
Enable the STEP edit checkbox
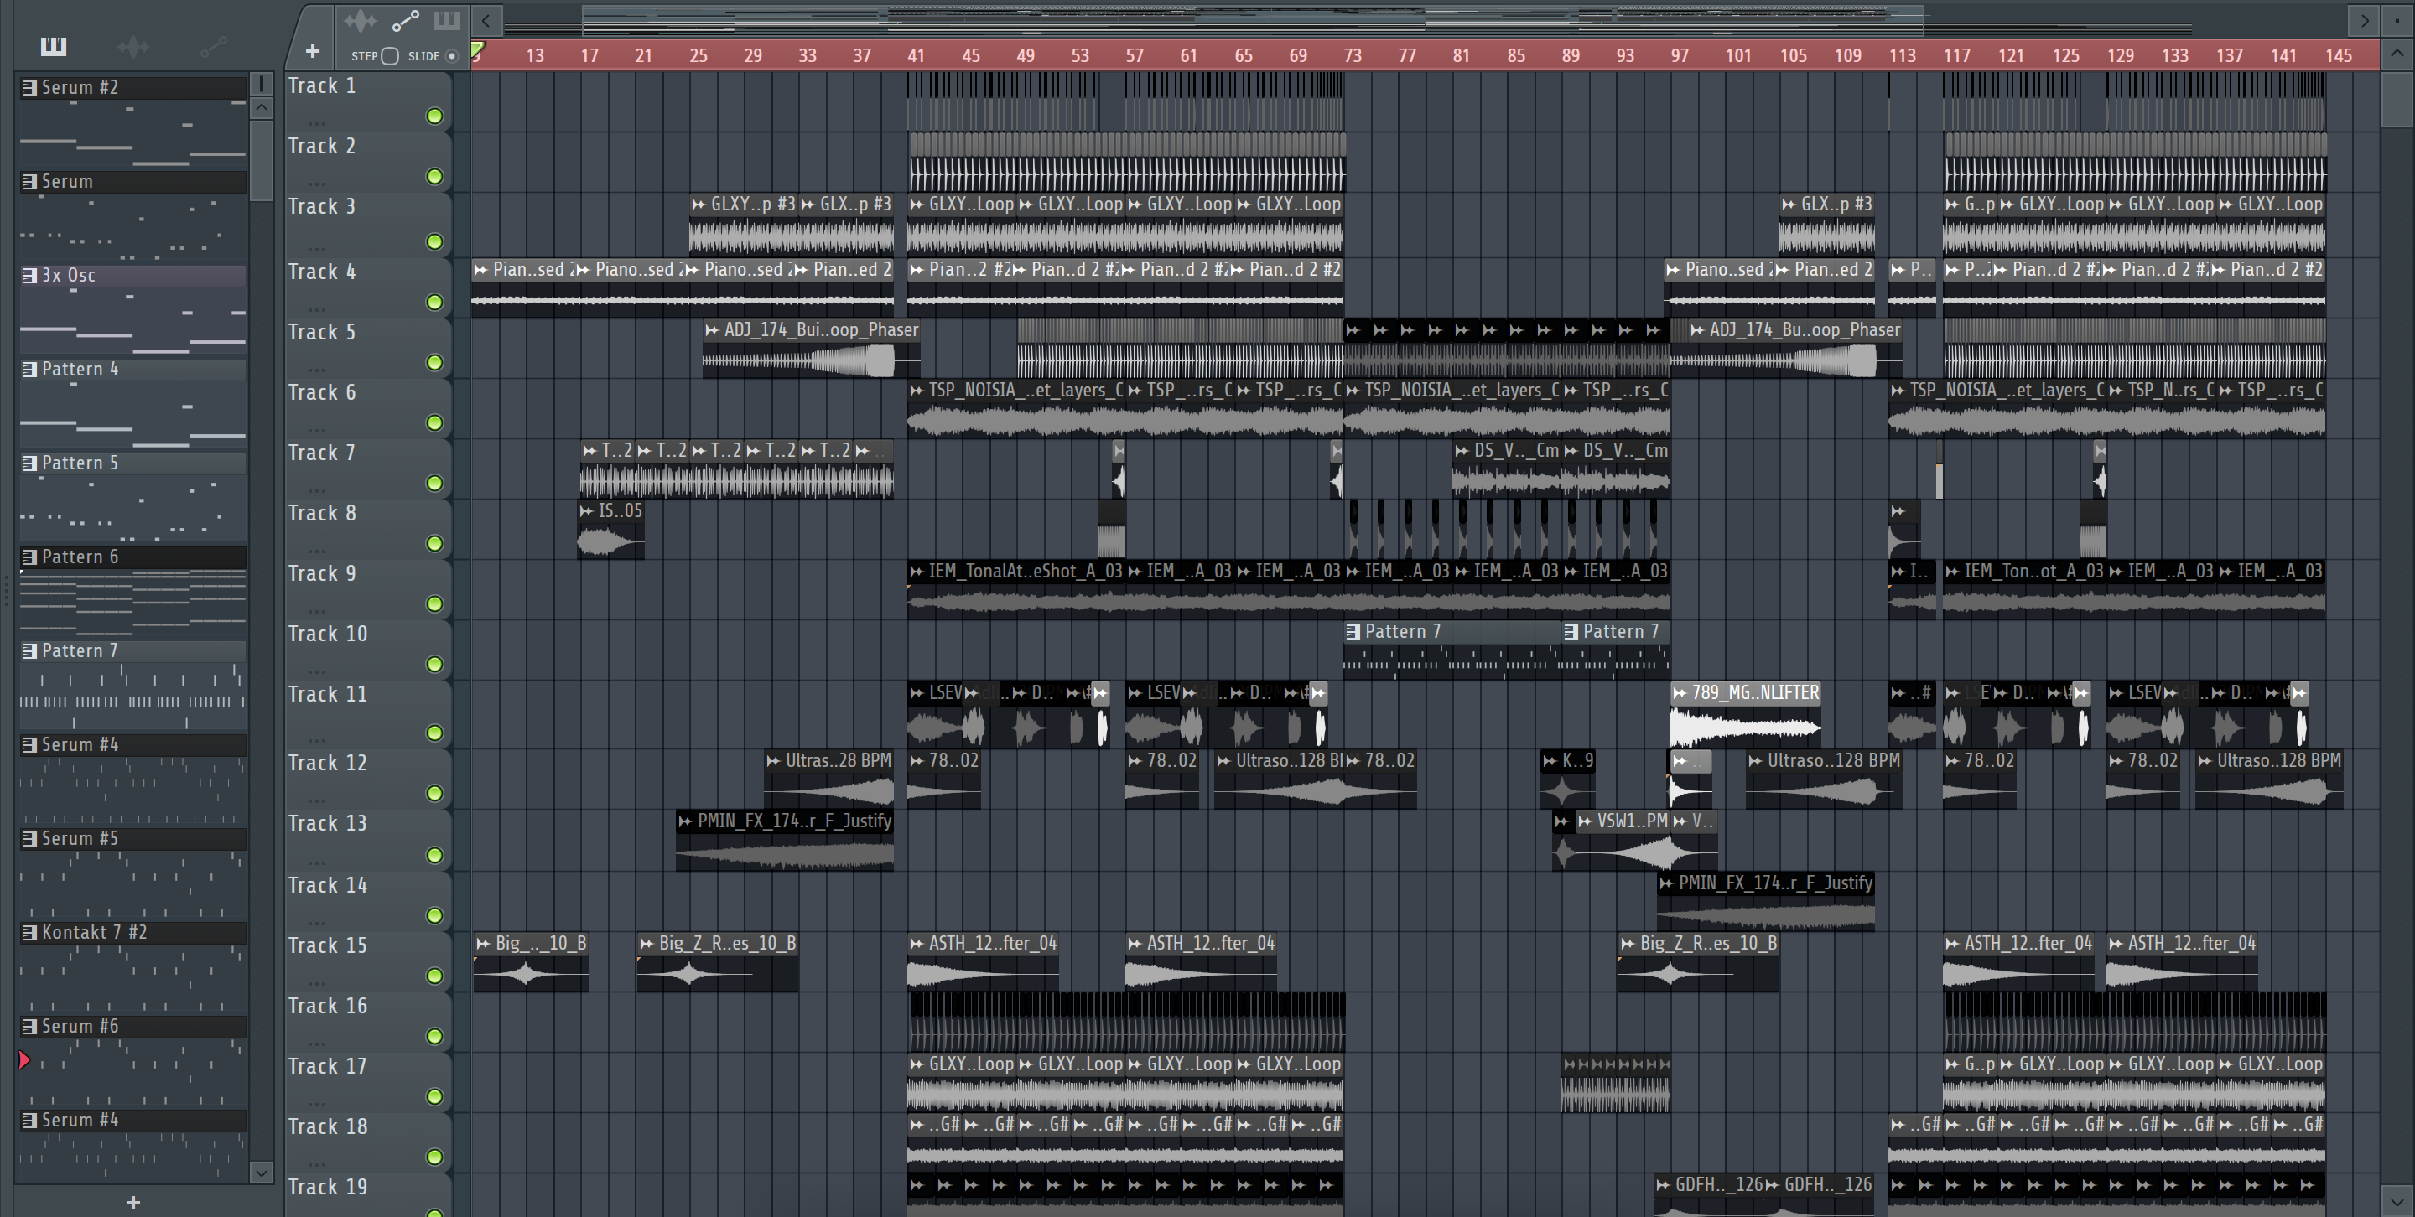[390, 56]
